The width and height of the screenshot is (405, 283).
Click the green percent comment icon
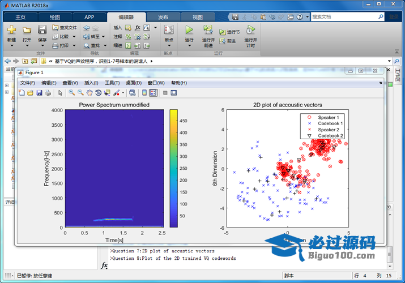pos(128,37)
